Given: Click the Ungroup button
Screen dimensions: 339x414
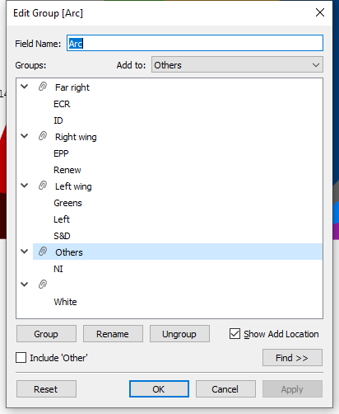Looking at the screenshot, I should 179,334.
